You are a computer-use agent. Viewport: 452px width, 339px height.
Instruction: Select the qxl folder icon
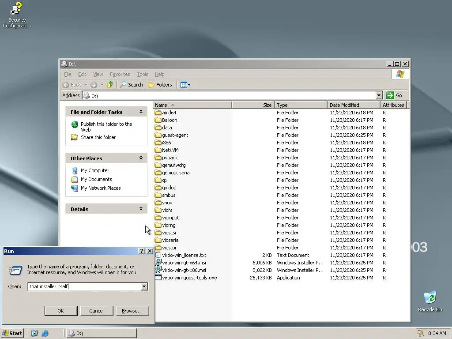pyautogui.click(x=158, y=180)
